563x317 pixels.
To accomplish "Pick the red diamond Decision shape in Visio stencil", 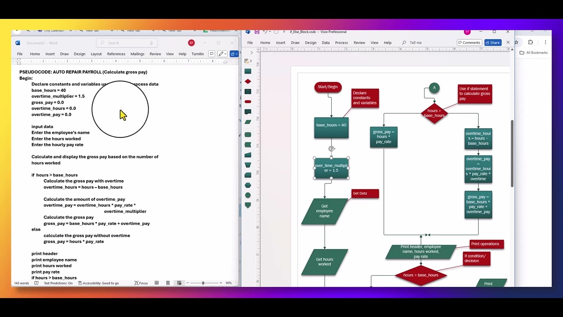I will [x=248, y=81].
